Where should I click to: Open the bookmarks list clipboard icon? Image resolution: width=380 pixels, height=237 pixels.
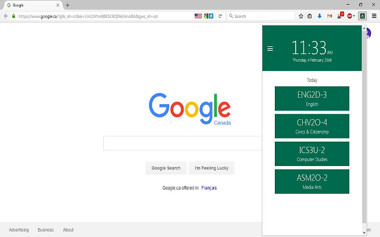309,16
